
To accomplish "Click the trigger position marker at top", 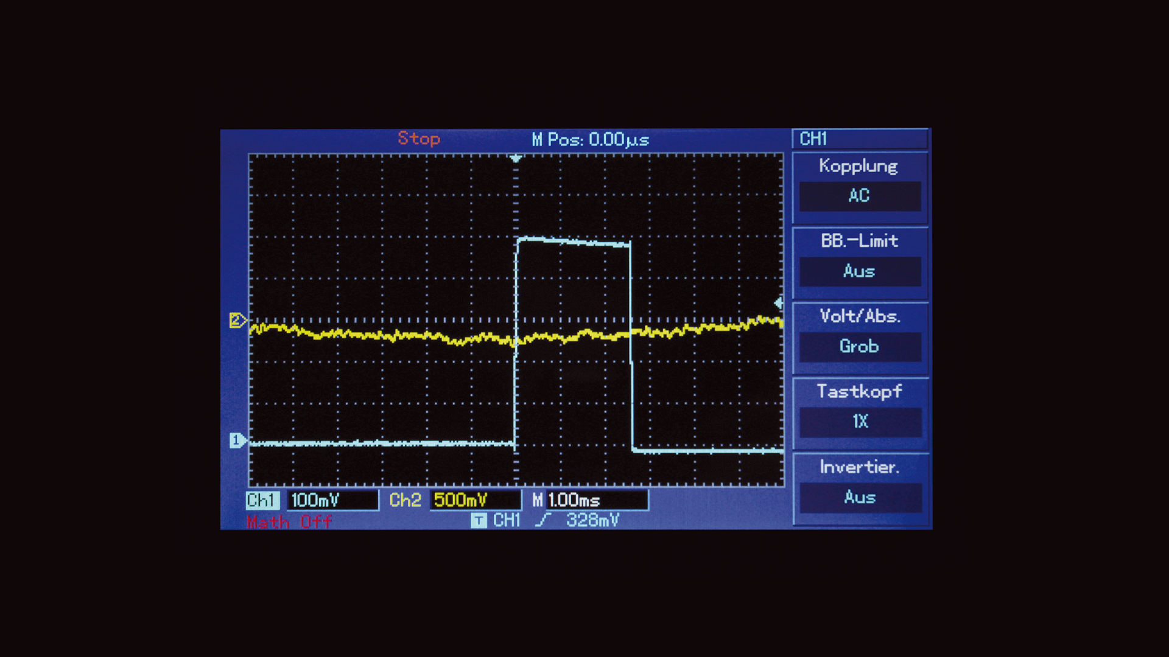I will [516, 158].
